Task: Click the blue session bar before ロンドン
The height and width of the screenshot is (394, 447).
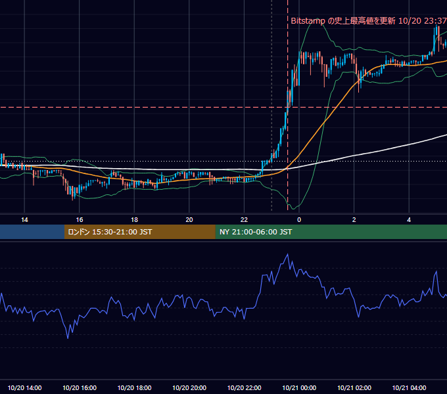Action: (32, 232)
